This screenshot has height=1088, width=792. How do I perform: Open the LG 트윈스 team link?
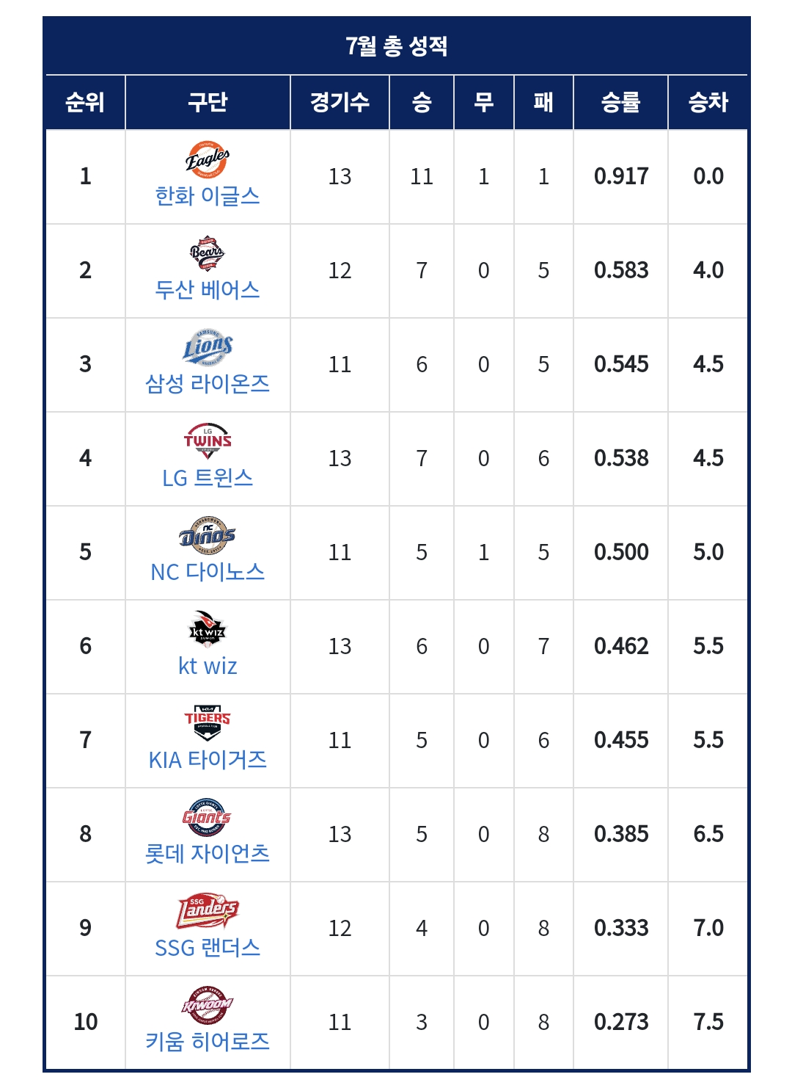(208, 478)
